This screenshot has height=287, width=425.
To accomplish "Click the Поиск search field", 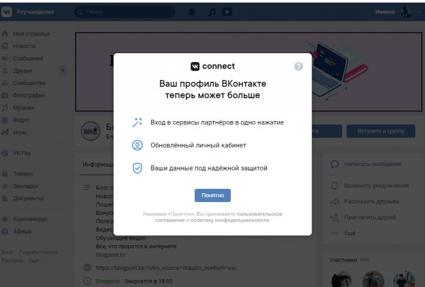I will pyautogui.click(x=125, y=12).
